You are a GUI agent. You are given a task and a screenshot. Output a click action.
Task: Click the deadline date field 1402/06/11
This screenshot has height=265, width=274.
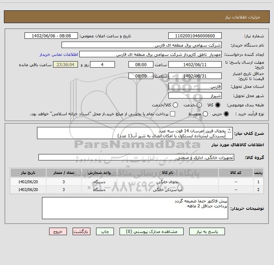point(195,64)
